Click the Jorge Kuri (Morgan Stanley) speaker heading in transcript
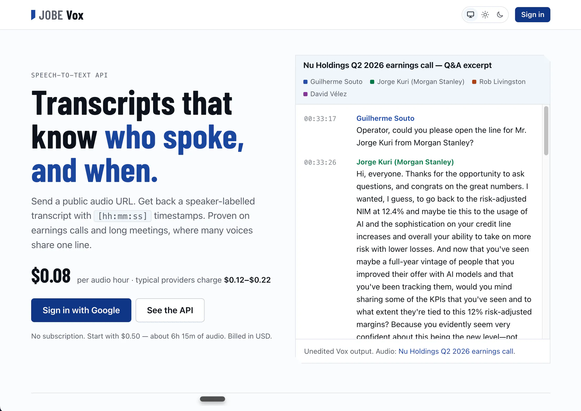This screenshot has width=581, height=411. 405,162
